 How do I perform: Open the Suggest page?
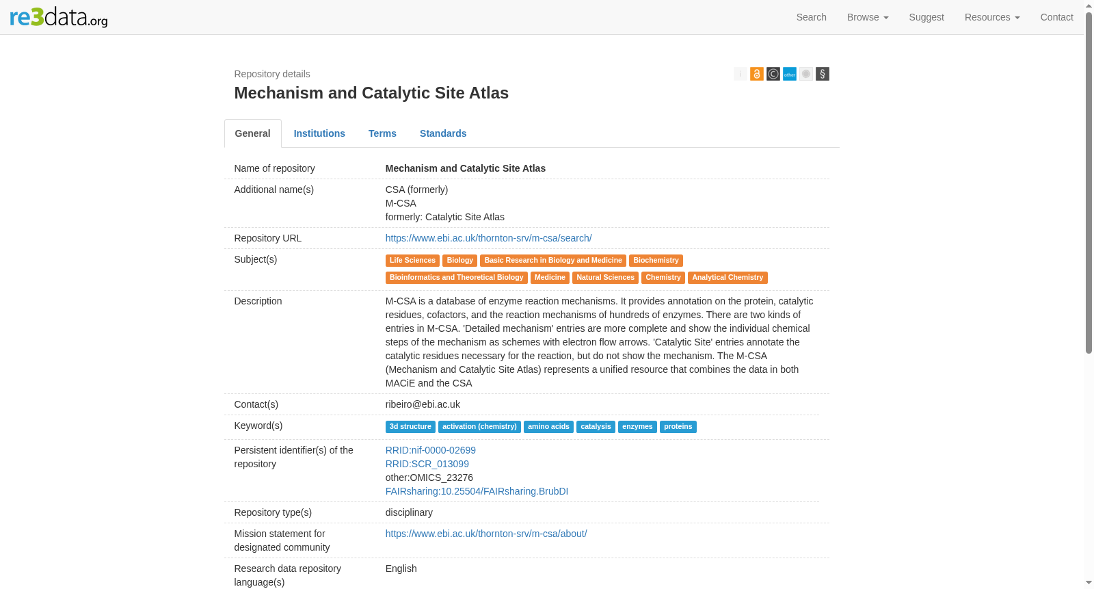[926, 17]
